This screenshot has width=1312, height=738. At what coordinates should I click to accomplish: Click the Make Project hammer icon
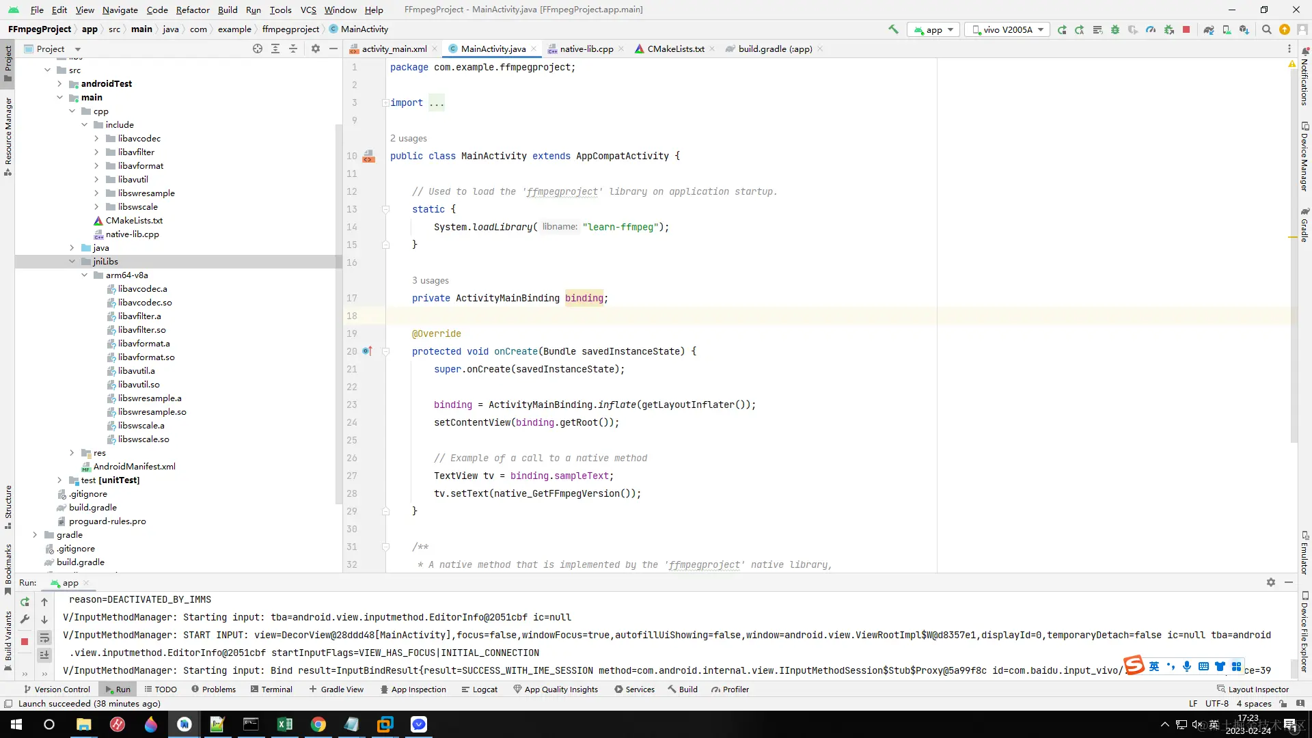click(893, 29)
